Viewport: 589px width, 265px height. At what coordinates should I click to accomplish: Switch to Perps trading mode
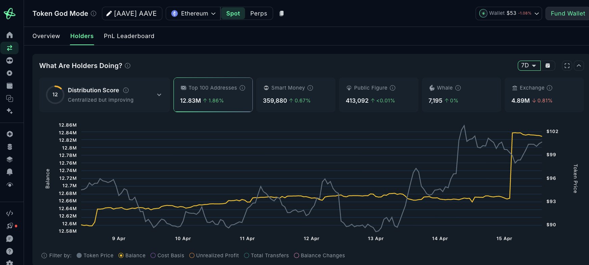click(259, 13)
